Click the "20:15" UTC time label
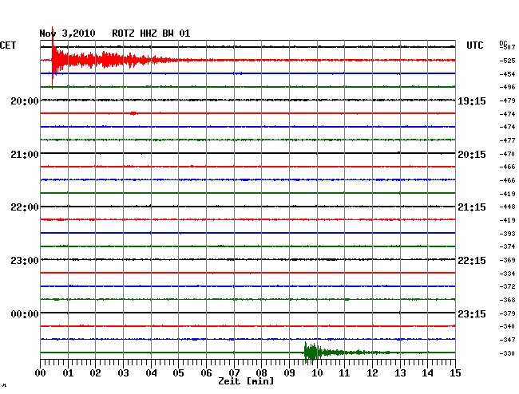 tap(472, 155)
